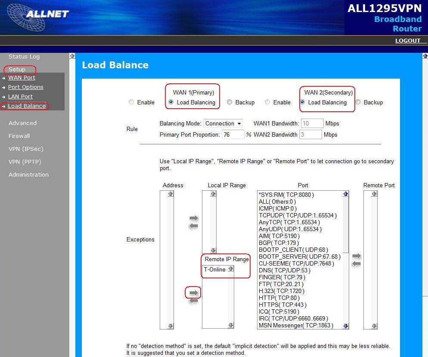Viewport: 428px width, 357px height.
Task: Click Local IP Range scroll-up arrow
Action: click(213, 194)
